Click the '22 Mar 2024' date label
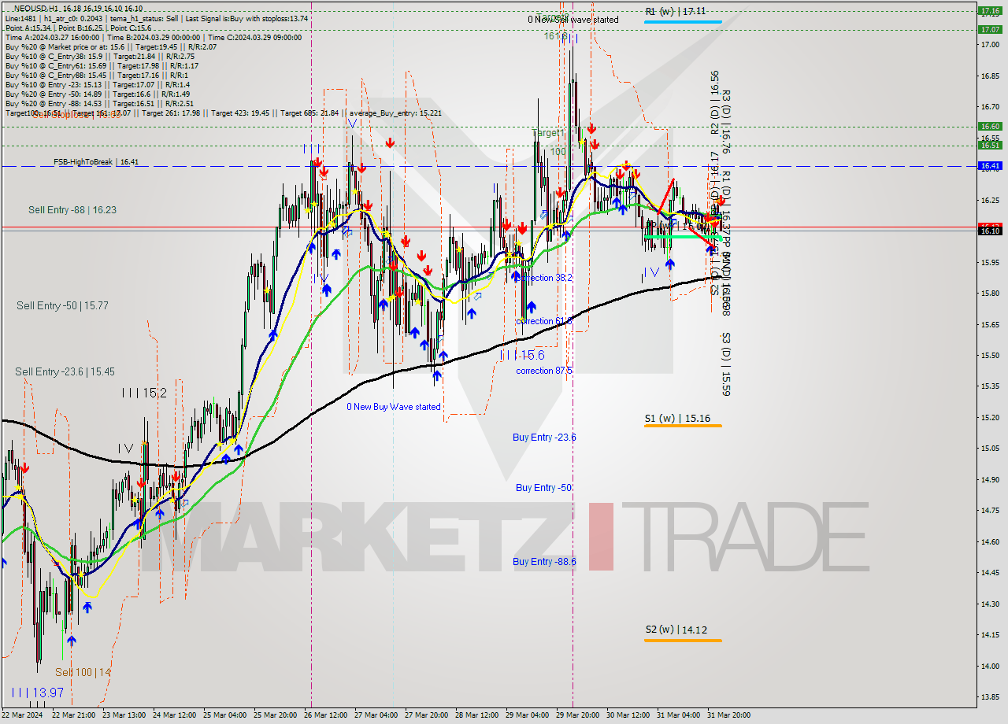 pos(21,715)
